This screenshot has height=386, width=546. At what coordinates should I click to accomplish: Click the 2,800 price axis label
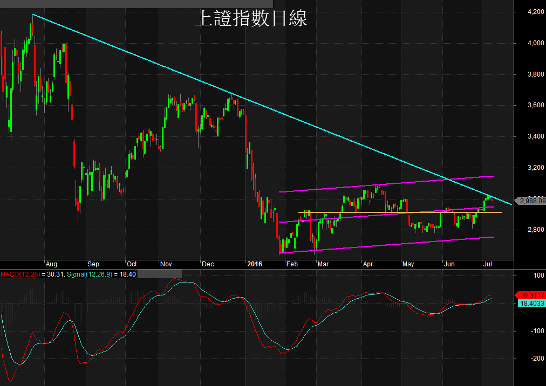click(536, 230)
